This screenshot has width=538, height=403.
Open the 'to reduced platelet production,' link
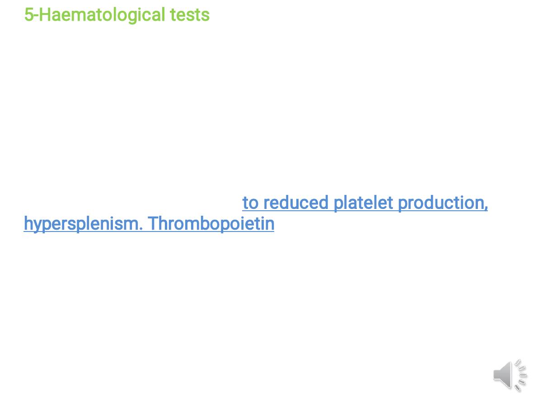365,203
